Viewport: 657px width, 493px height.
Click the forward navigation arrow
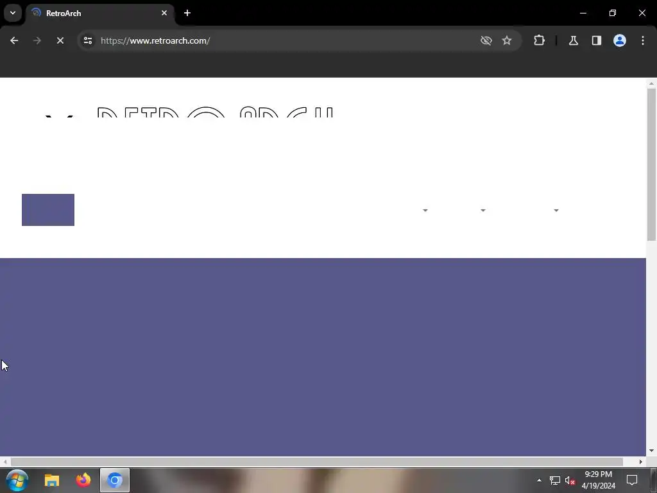[x=37, y=40]
